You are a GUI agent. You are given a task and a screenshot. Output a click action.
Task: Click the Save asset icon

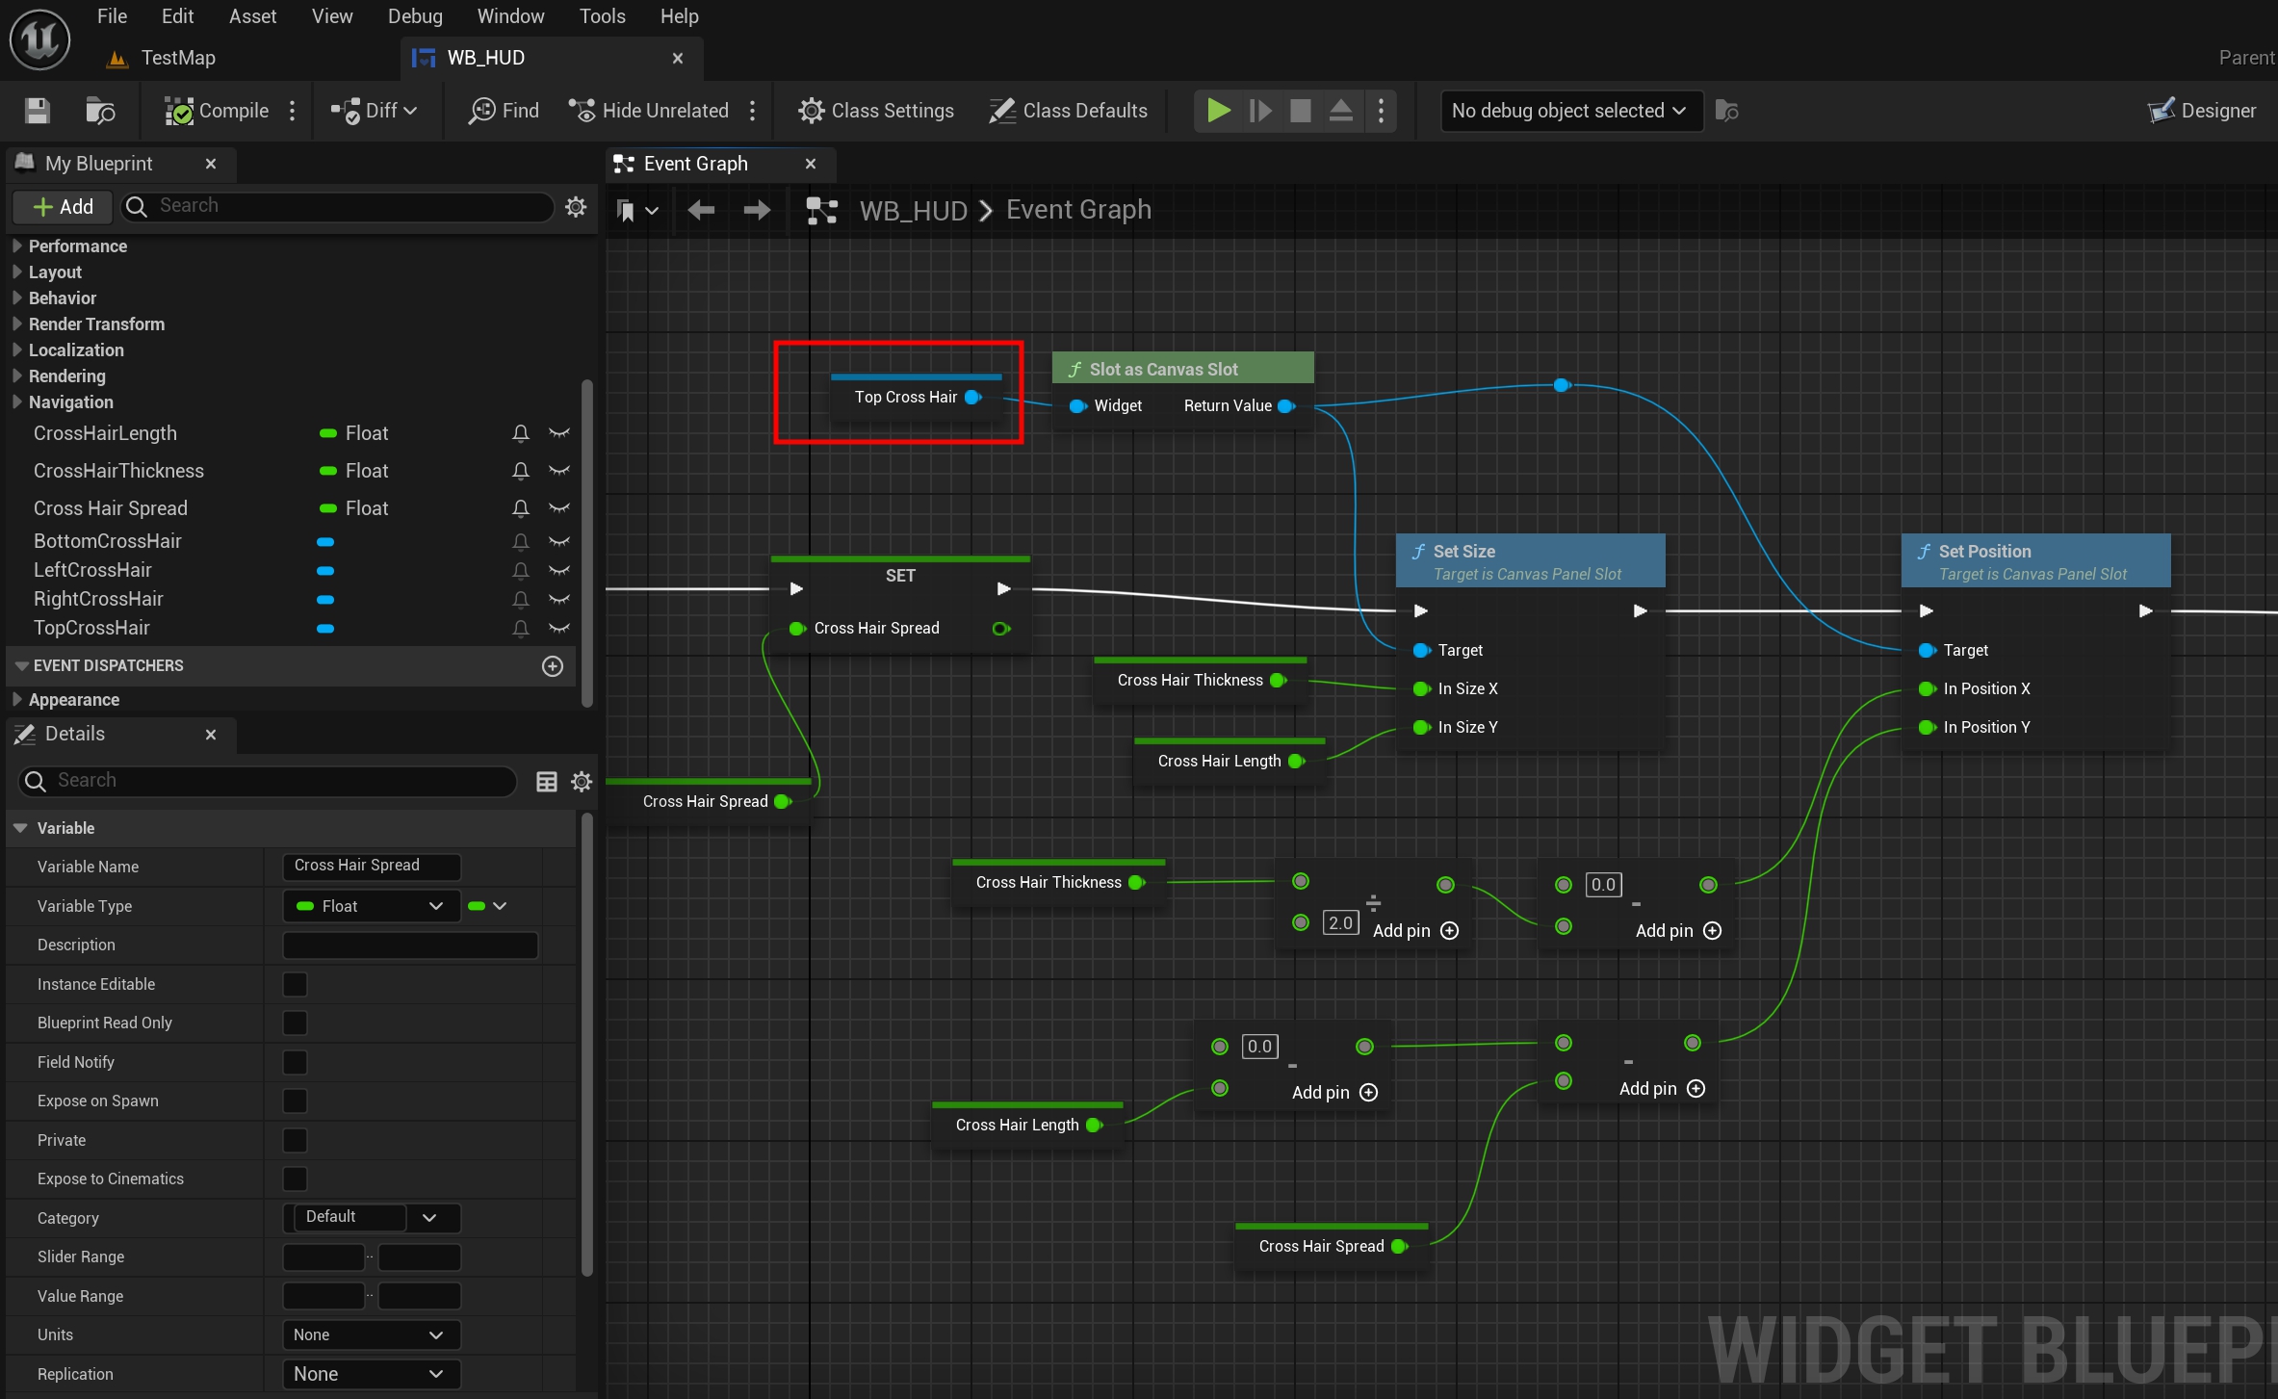tap(38, 111)
